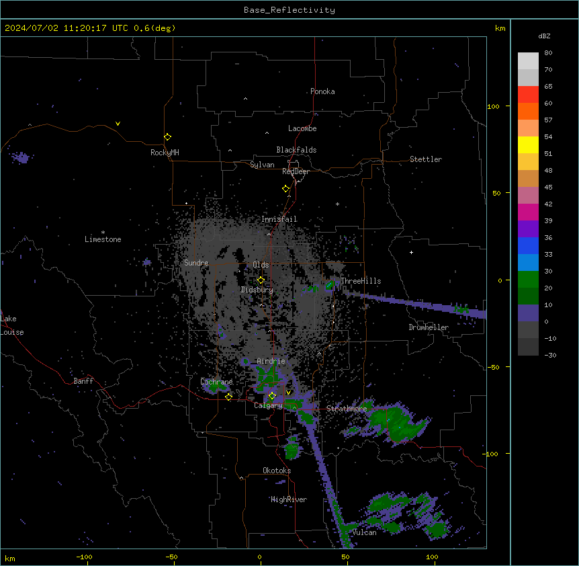Click the timestamp 2024/07/02 11:20:17 UTC
This screenshot has width=579, height=566.
66,28
